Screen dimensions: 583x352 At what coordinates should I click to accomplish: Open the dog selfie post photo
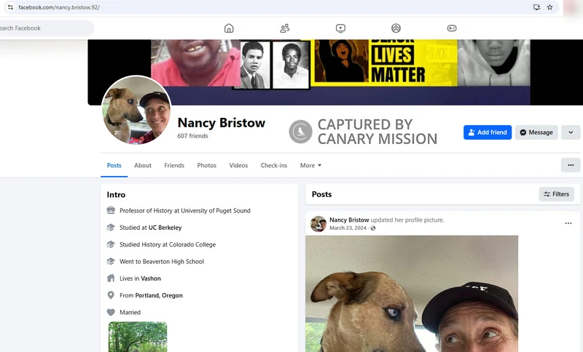coord(412,294)
